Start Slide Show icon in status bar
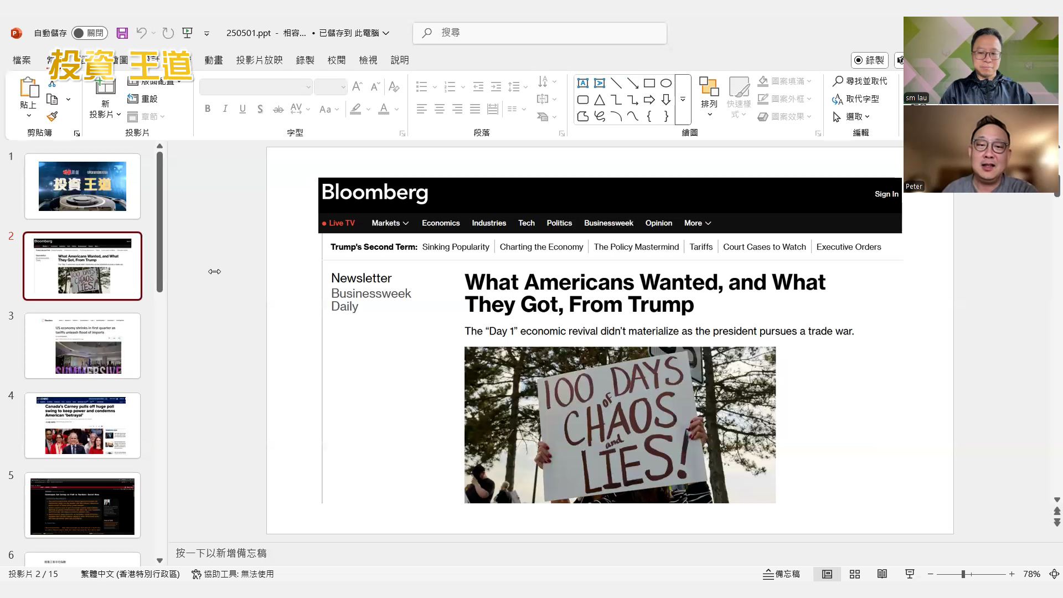This screenshot has height=598, width=1063. tap(910, 574)
